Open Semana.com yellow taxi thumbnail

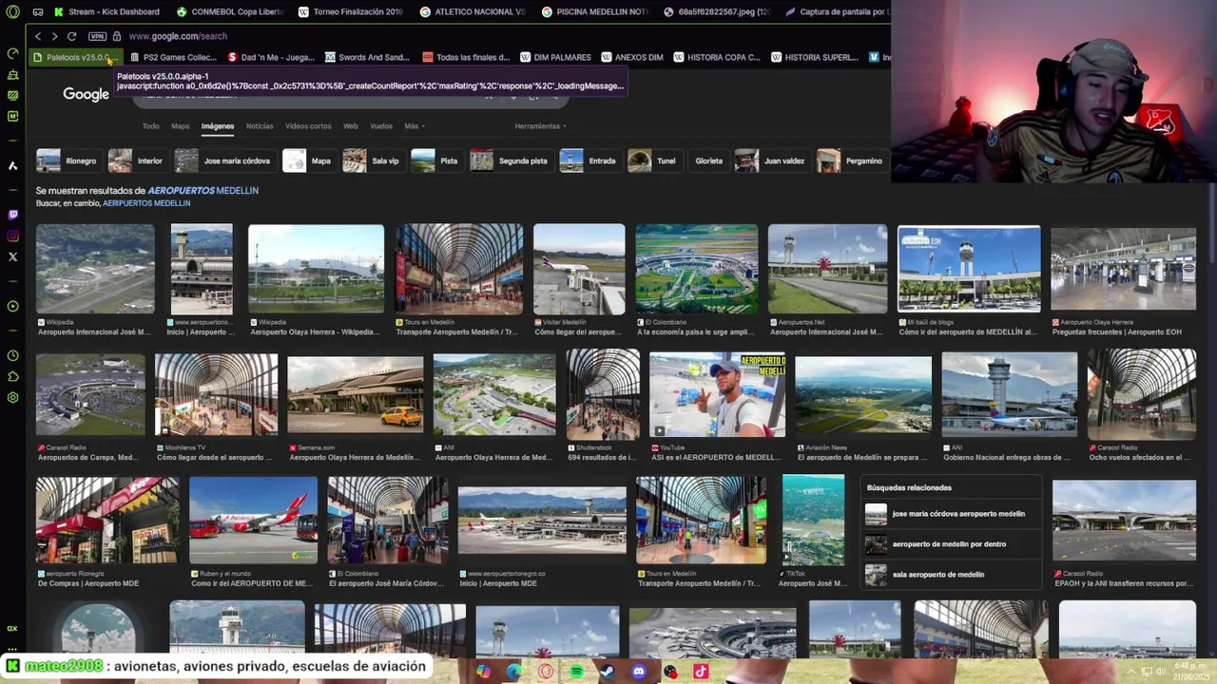pos(356,395)
